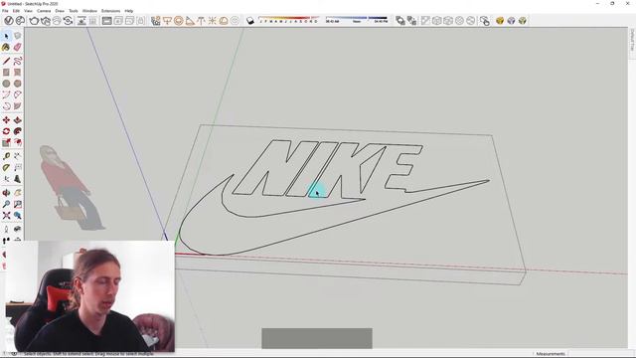Select the Text label tool
Viewport: 636px width, 358px height.
pyautogui.click(x=18, y=168)
